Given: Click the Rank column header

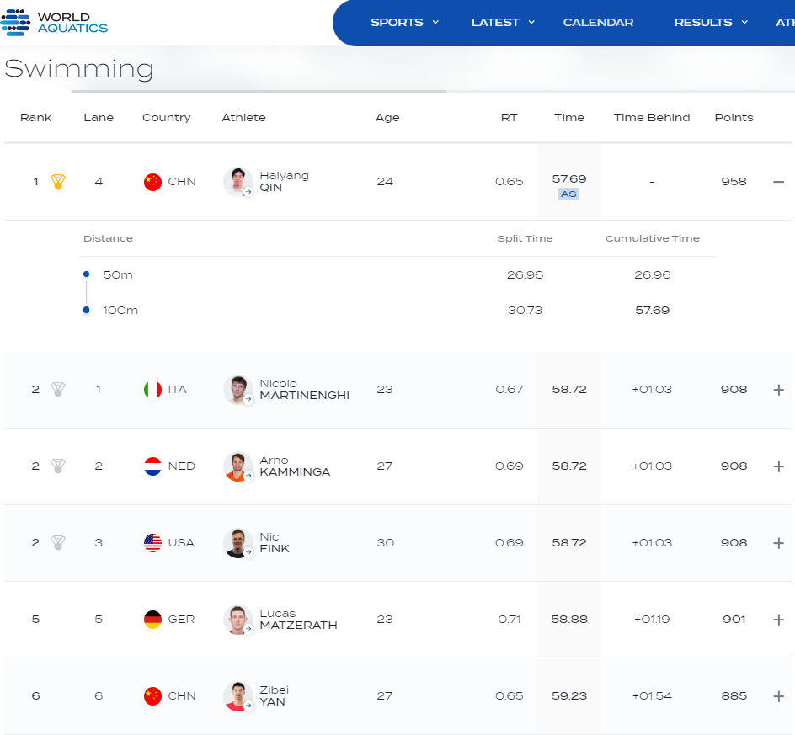Looking at the screenshot, I should tap(35, 118).
